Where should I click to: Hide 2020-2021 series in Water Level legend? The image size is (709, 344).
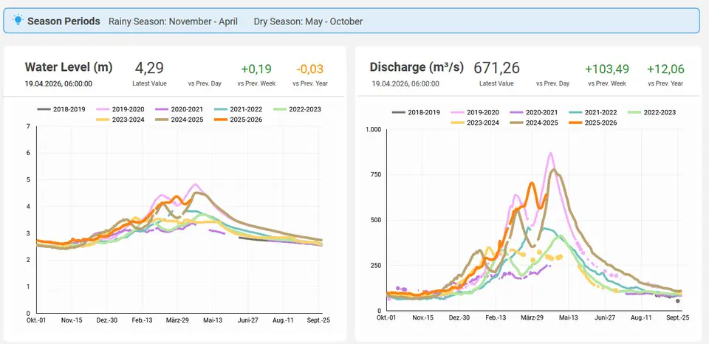pyautogui.click(x=179, y=109)
